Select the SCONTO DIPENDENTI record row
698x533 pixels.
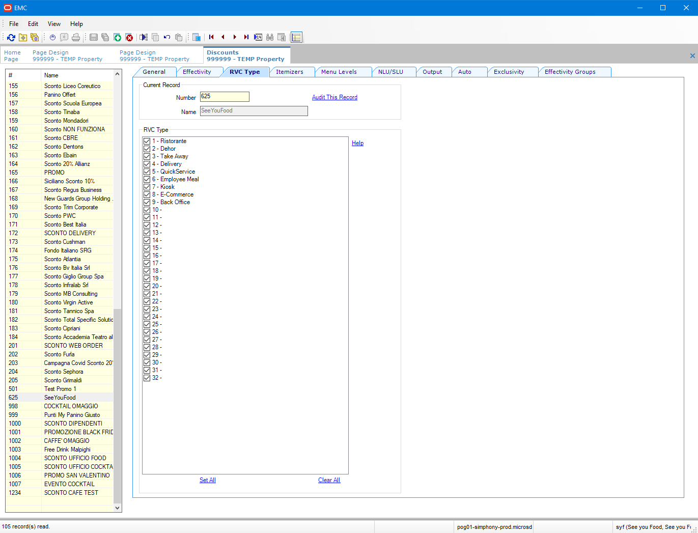(73, 424)
